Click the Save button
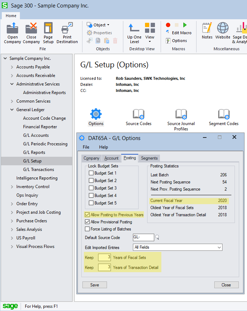Screen dimensions: 247x311 tap(95, 285)
